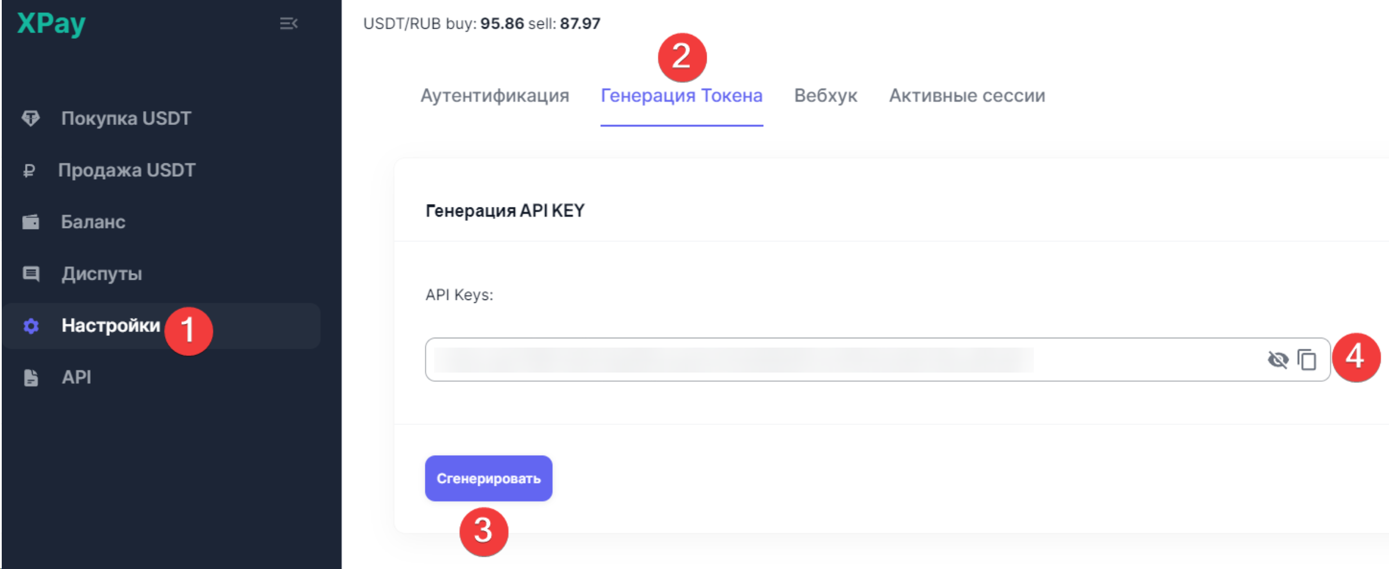Select the Генерация Токена tab
The width and height of the screenshot is (1389, 569).
[681, 95]
